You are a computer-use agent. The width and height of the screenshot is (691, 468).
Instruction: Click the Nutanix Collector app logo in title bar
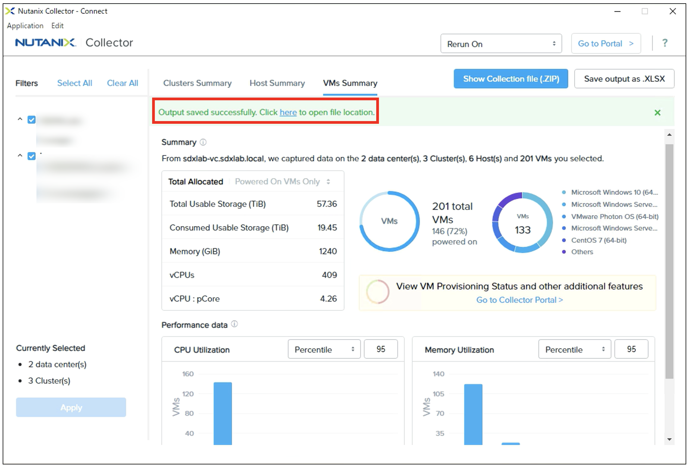(10, 11)
